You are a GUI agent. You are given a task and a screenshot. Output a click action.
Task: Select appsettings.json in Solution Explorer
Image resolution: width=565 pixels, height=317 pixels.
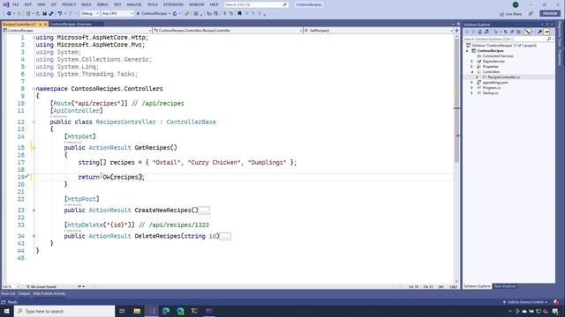(x=495, y=83)
